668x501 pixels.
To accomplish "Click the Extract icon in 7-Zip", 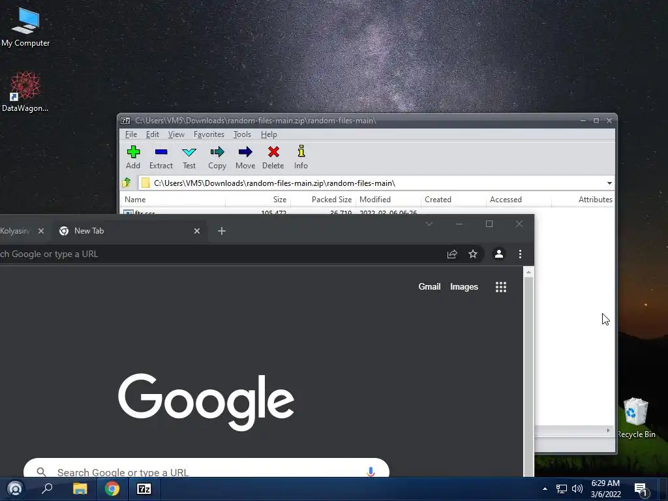I will click(161, 157).
